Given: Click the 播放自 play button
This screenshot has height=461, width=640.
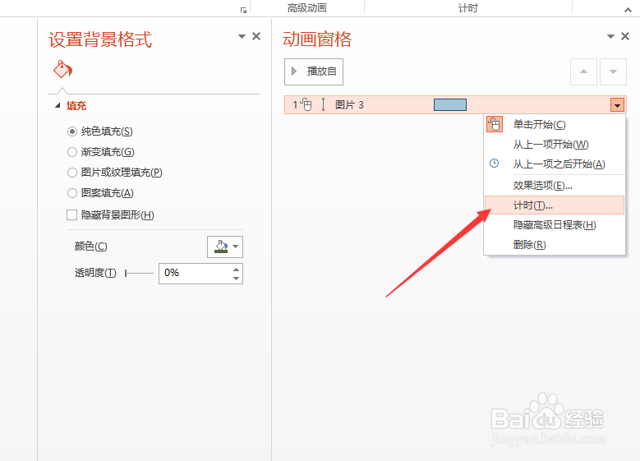Looking at the screenshot, I should (314, 71).
